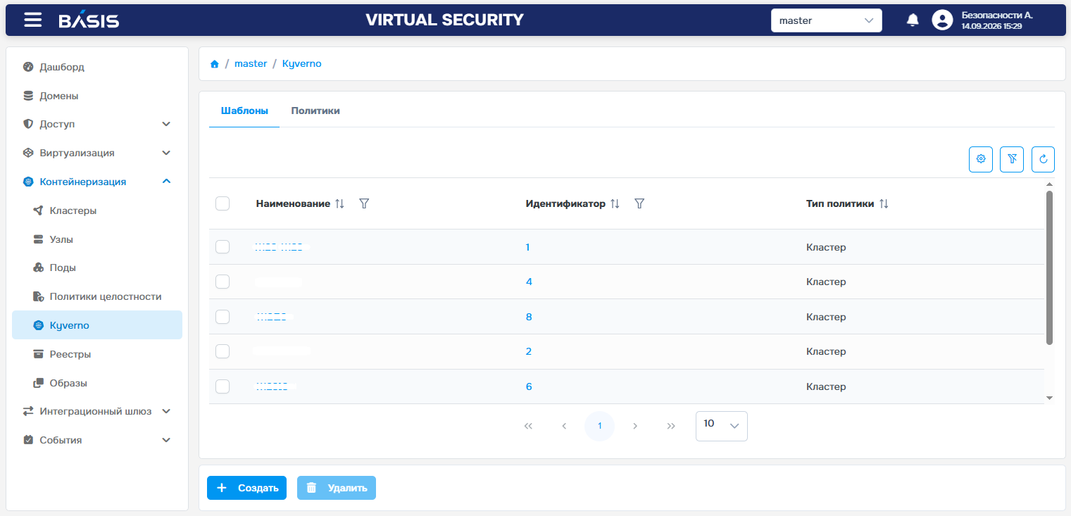Screen dimensions: 1071x516
Task: Open the hamburger main menu
Action: [32, 20]
